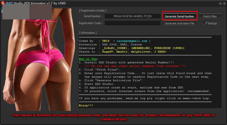Click the banner image on the left
This screenshot has height=125, width=227.
click(x=38, y=64)
